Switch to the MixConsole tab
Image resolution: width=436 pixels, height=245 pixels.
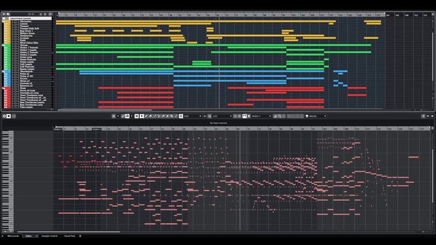coord(13,236)
